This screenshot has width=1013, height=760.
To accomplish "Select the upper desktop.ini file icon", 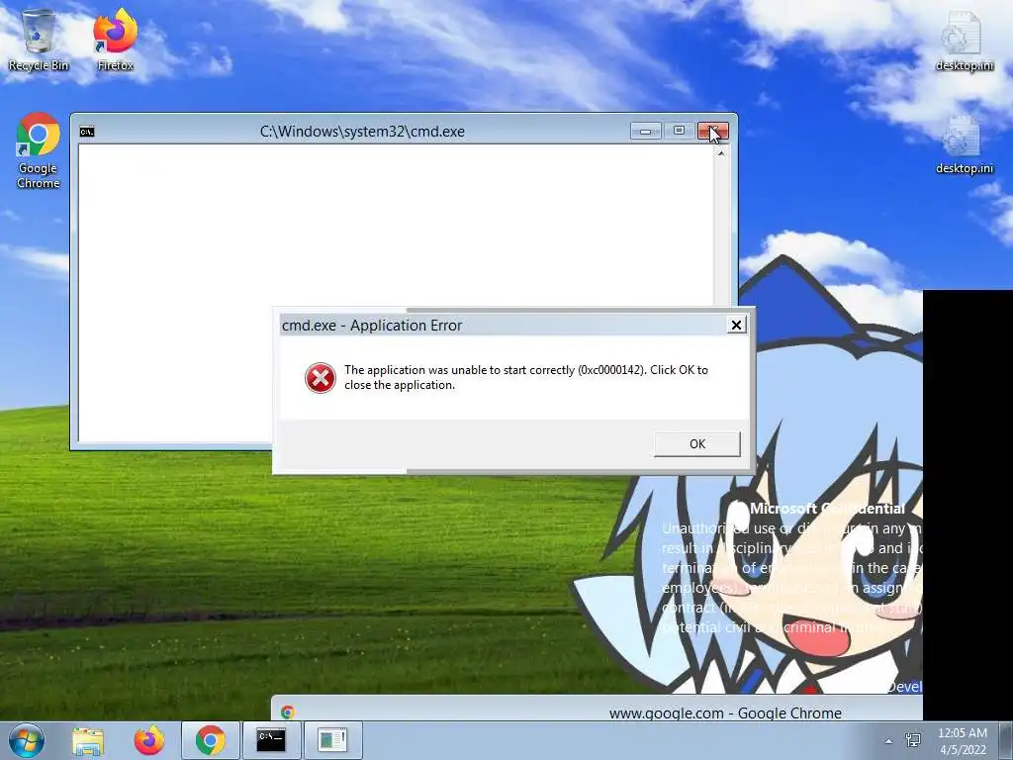I will coord(964,40).
